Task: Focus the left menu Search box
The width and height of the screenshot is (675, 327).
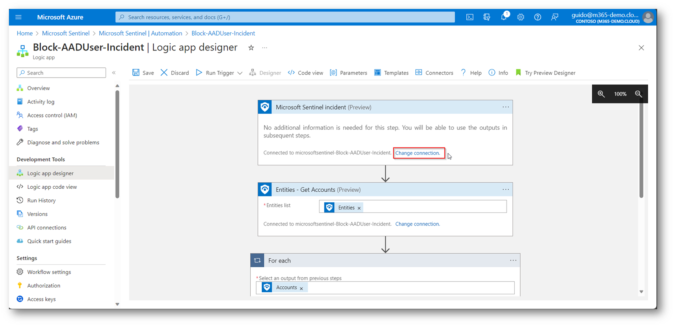Action: [x=62, y=73]
